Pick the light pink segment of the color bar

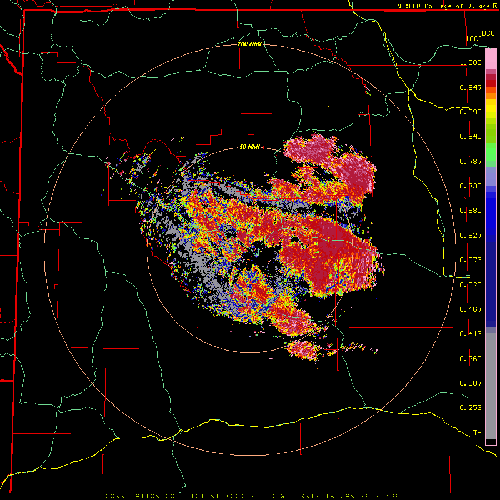pyautogui.click(x=491, y=59)
